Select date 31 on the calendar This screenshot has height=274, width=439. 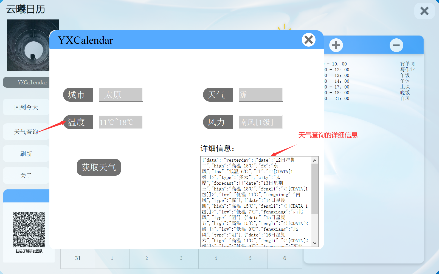tap(78, 258)
